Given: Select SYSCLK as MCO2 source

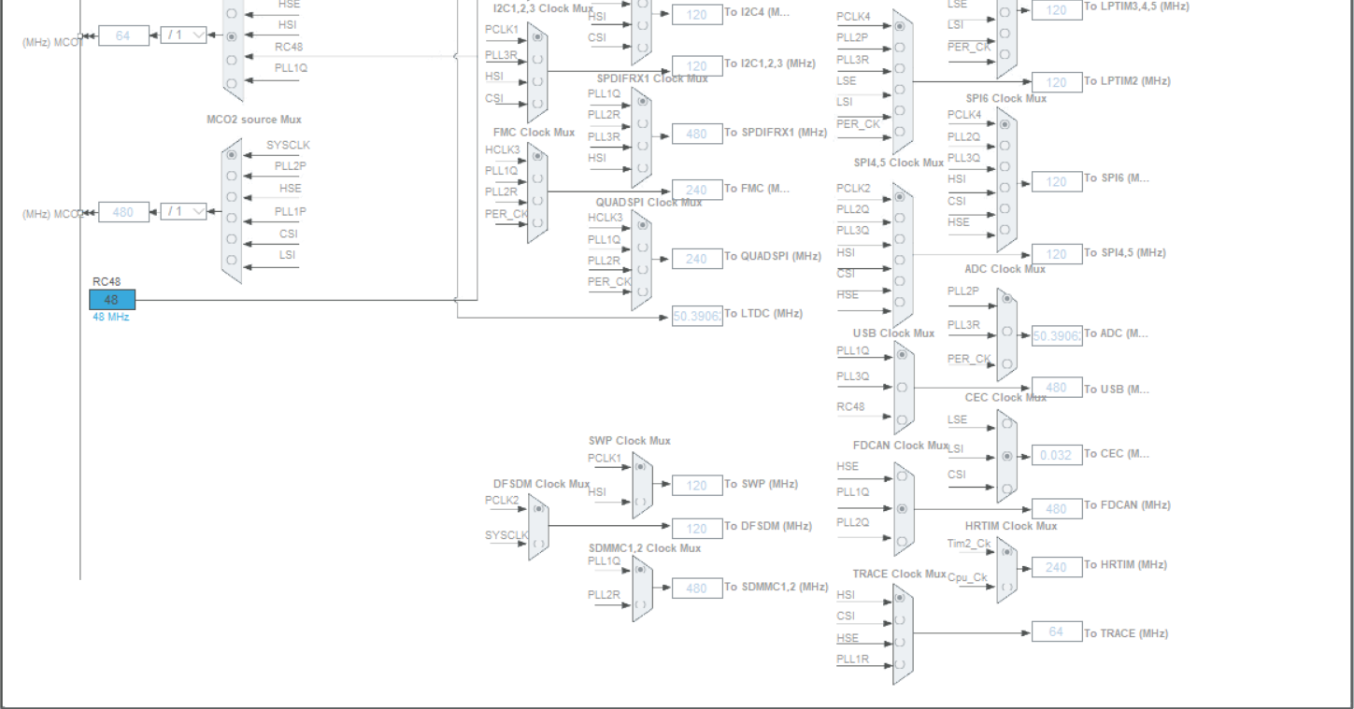Looking at the screenshot, I should click(x=231, y=155).
